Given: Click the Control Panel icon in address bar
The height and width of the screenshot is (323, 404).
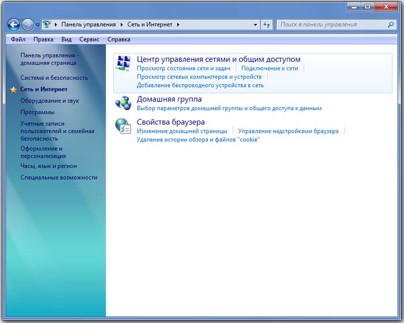Looking at the screenshot, I should click(x=47, y=25).
